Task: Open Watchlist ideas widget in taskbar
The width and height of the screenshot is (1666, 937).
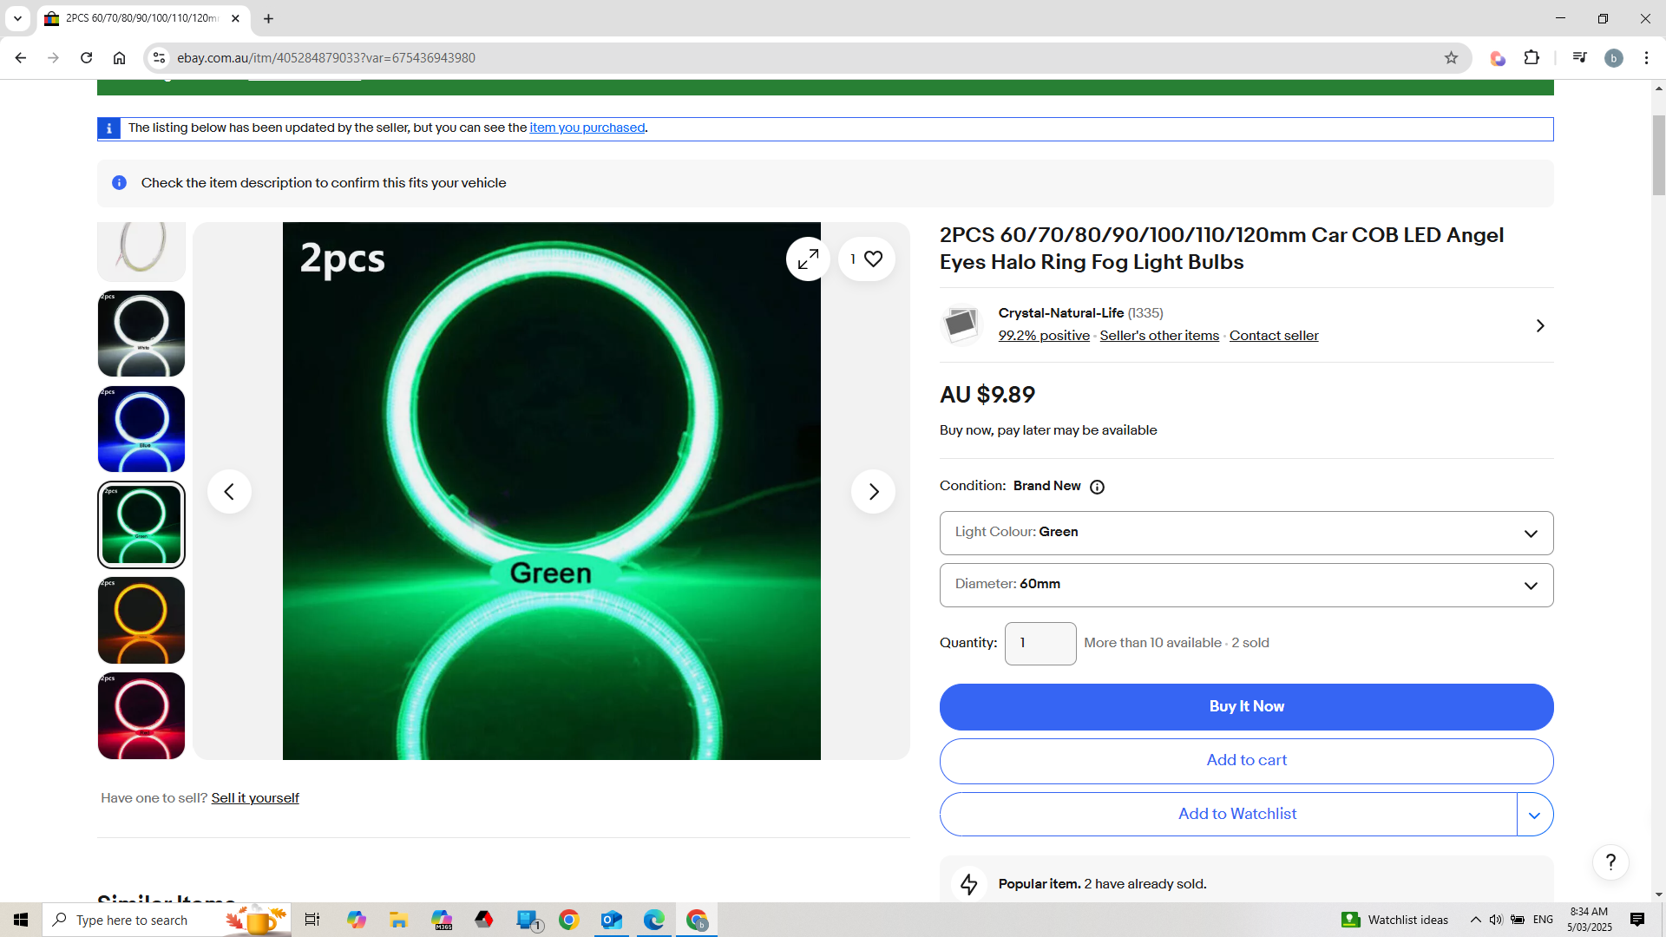Action: tap(1394, 920)
